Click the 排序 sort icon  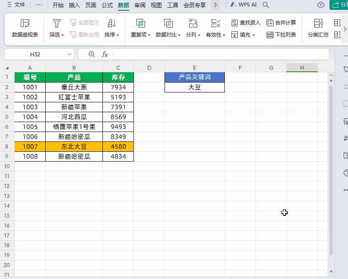tap(112, 23)
